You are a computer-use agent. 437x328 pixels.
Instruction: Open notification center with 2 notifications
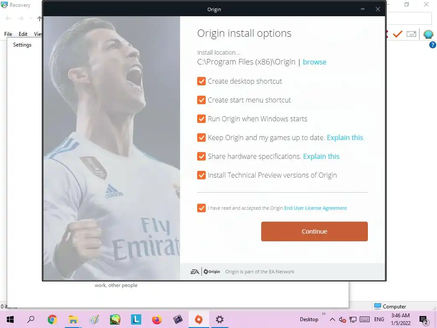(424, 320)
